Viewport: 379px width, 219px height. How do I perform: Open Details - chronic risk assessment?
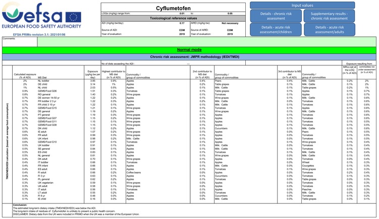coord(276,16)
